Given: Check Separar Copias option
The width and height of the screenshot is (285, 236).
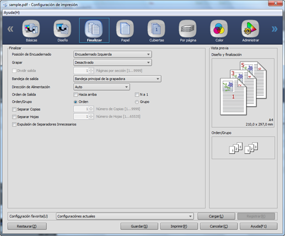Looking at the screenshot, I should [14, 109].
